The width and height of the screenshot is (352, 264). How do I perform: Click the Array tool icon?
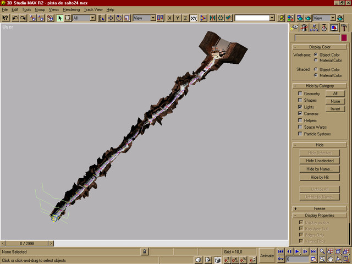(221, 18)
